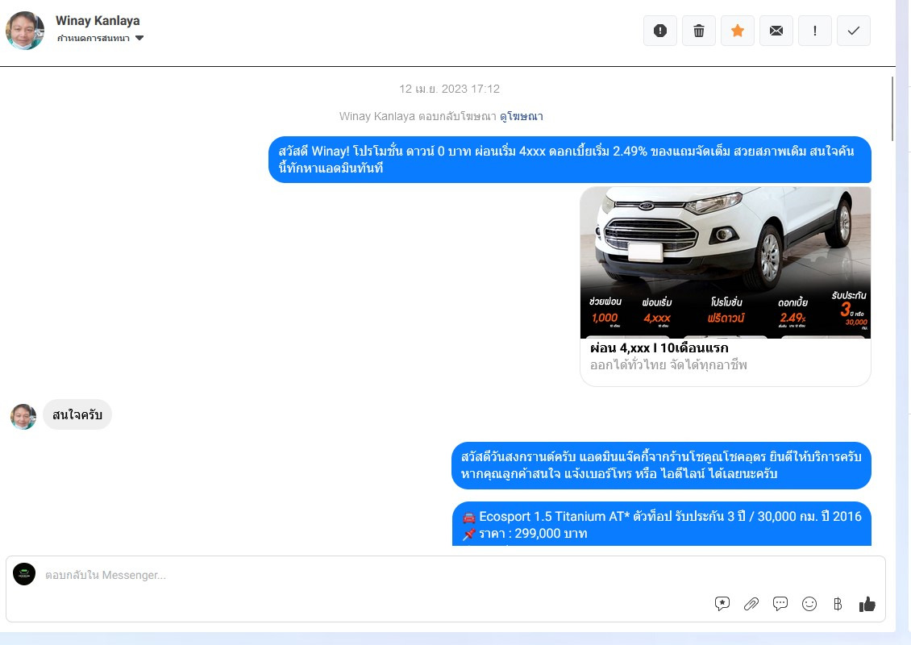Mark as unread with envelope icon
This screenshot has height=645, width=911.
pyautogui.click(x=776, y=31)
